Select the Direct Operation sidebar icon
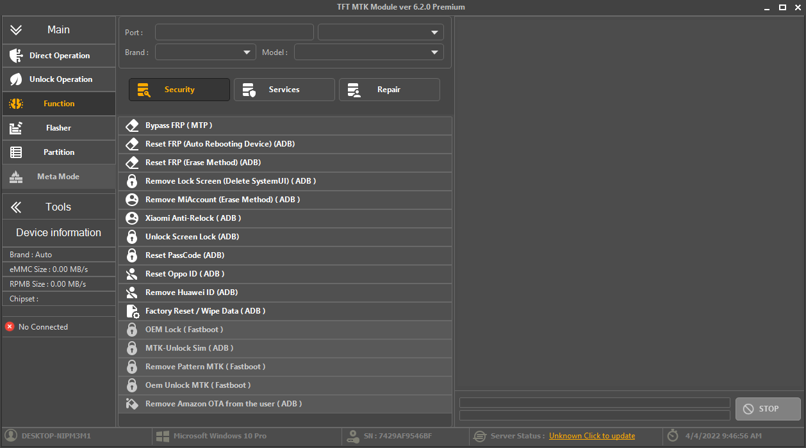Image resolution: width=806 pixels, height=448 pixels. (x=17, y=55)
